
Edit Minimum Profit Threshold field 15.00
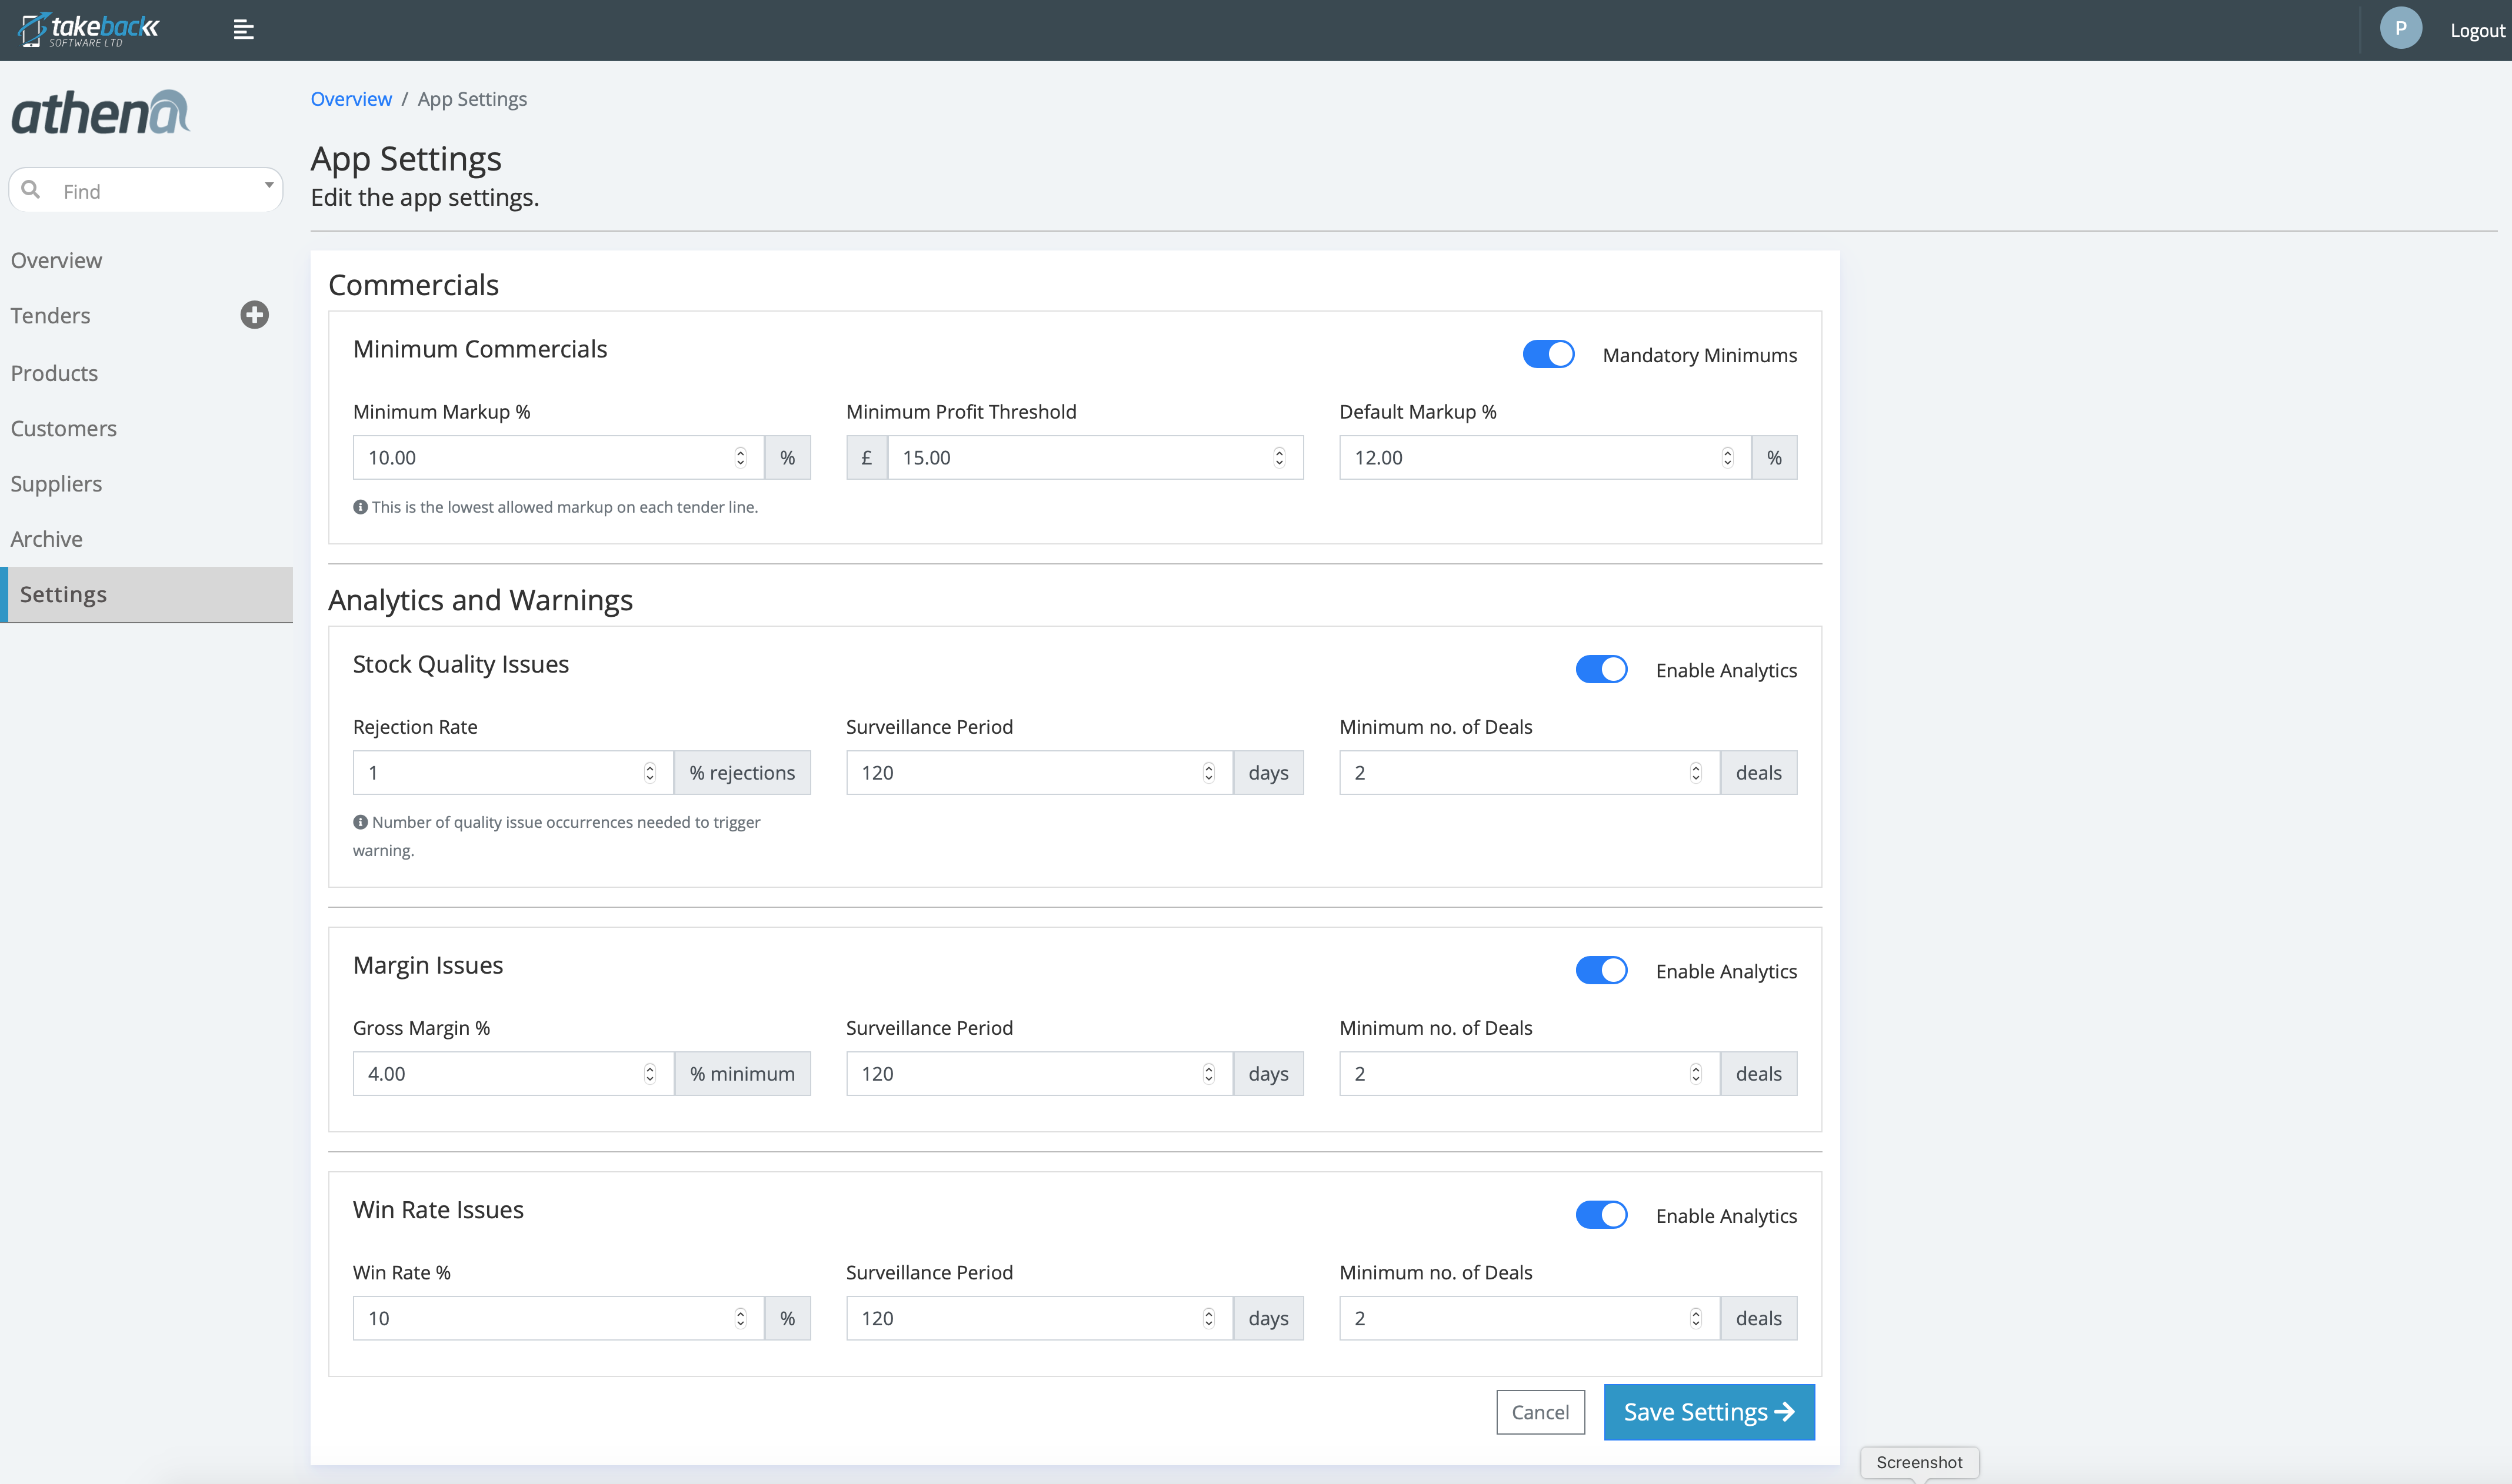point(1095,457)
